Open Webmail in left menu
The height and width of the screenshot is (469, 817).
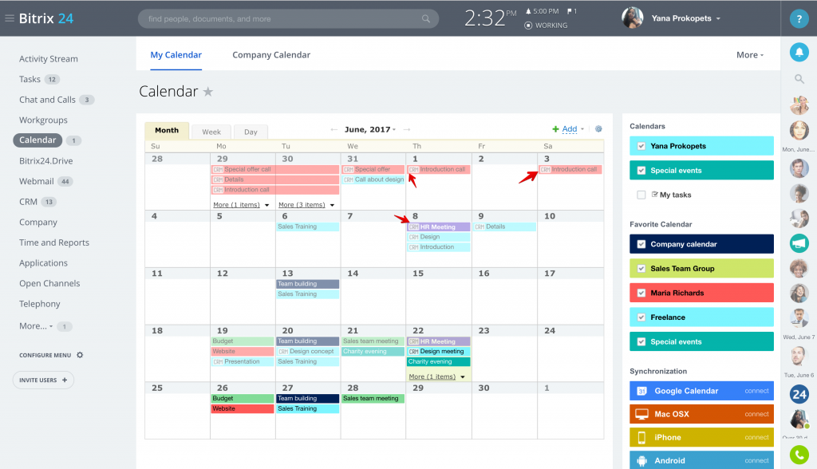[x=37, y=181]
